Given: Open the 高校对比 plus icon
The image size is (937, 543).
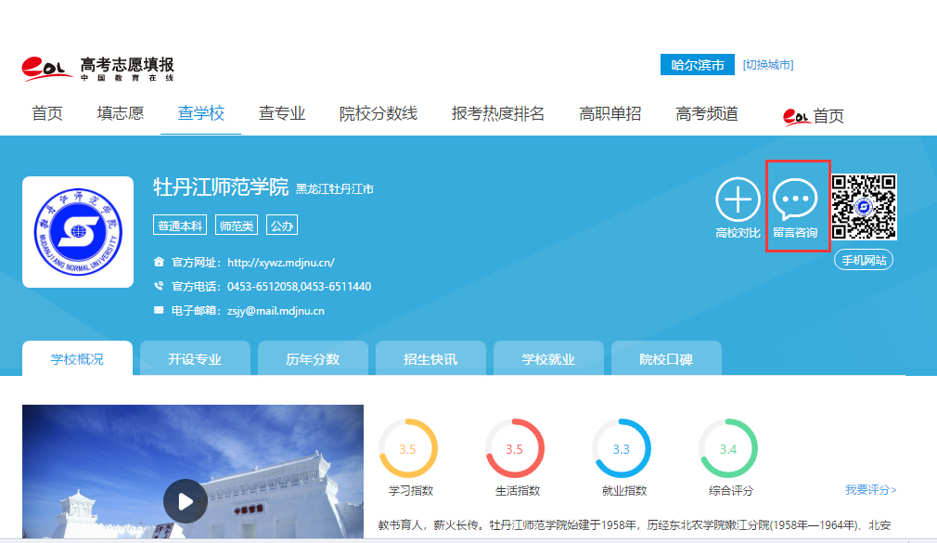Looking at the screenshot, I should coord(738,200).
